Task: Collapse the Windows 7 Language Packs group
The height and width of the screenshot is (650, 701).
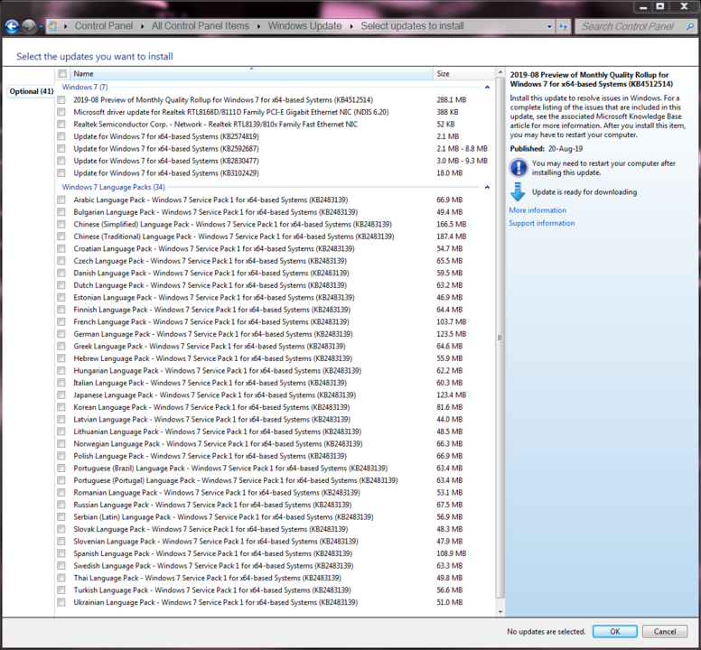Action: [487, 187]
